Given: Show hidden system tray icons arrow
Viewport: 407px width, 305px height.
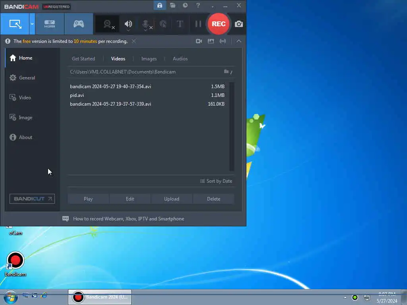Looking at the screenshot, I should tap(345, 297).
